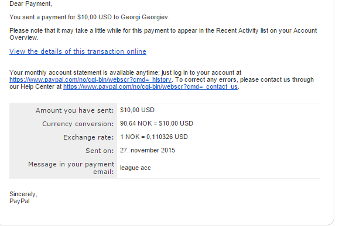Click the 27. november 2015 date
This screenshot has height=226, width=363.
click(148, 150)
